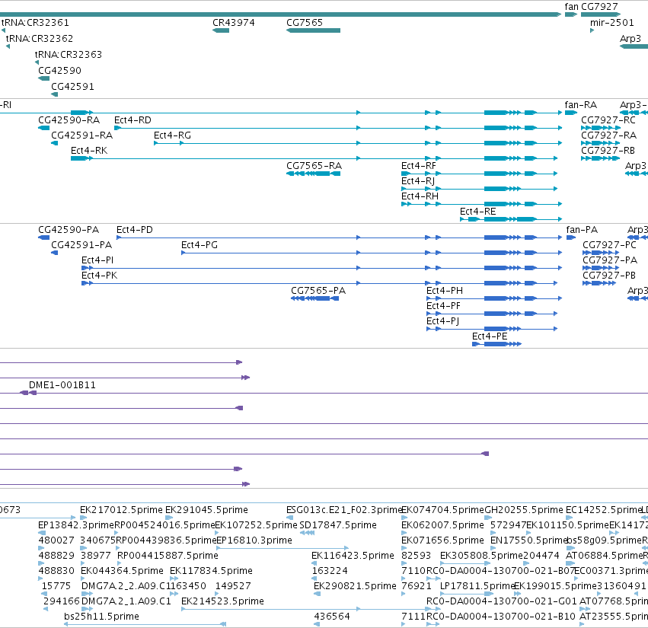
Task: Click the mir-2501 gene label
Action: click(x=612, y=23)
